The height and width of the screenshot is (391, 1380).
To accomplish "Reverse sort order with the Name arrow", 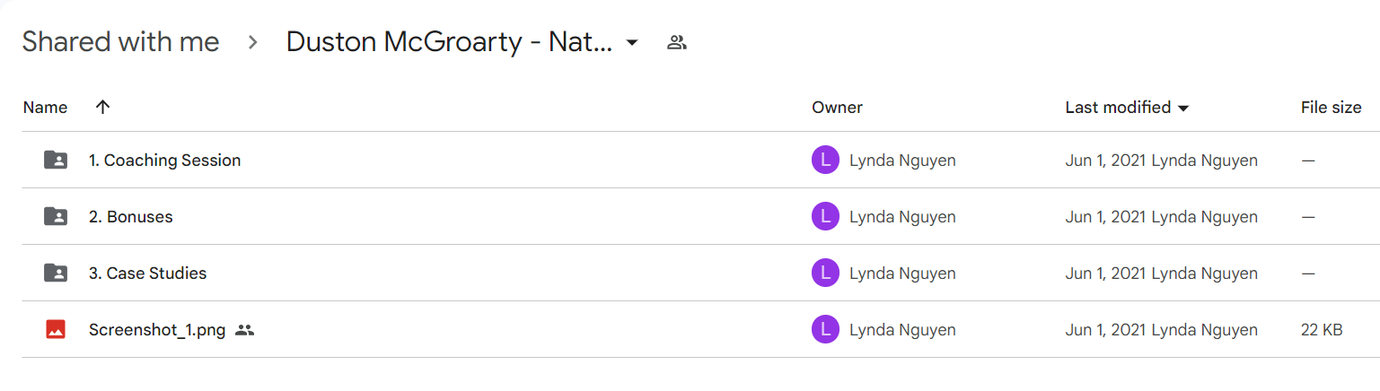I will pos(102,108).
